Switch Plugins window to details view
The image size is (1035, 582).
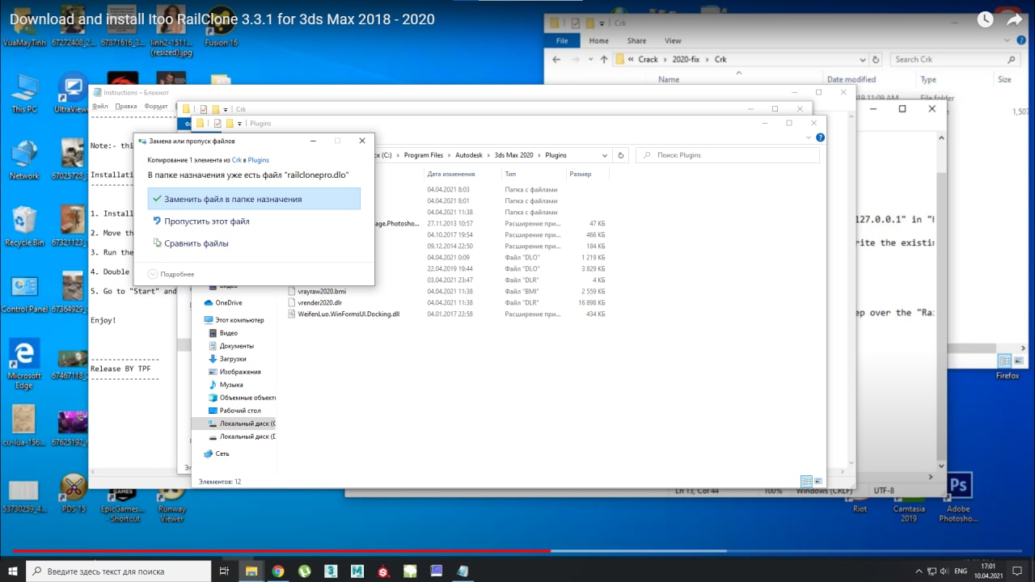click(x=805, y=481)
